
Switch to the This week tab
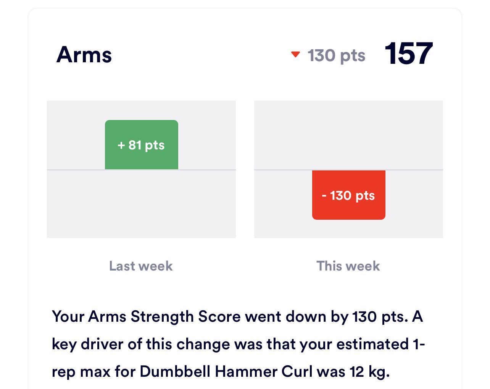coord(348,266)
